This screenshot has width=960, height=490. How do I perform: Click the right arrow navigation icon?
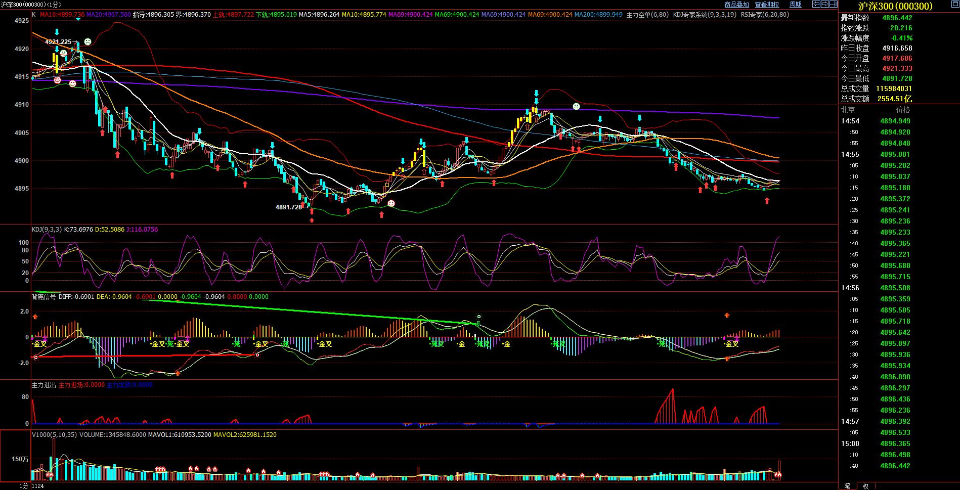824,5
